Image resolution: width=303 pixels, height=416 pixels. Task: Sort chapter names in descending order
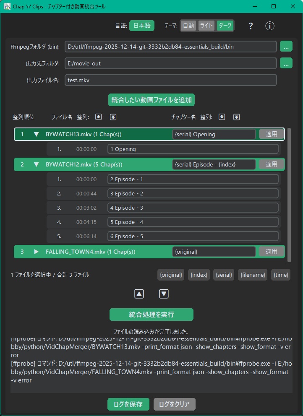(236, 117)
